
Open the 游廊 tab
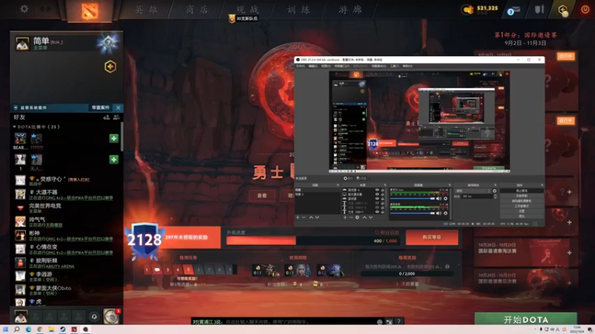pyautogui.click(x=350, y=10)
